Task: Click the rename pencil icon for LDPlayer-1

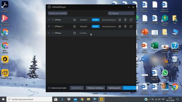Action: pos(75,26)
